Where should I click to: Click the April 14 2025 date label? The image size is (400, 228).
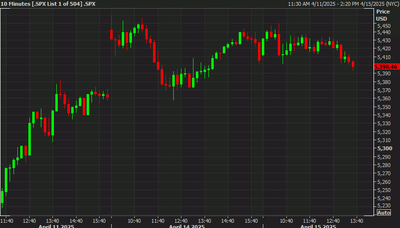tap(187, 226)
